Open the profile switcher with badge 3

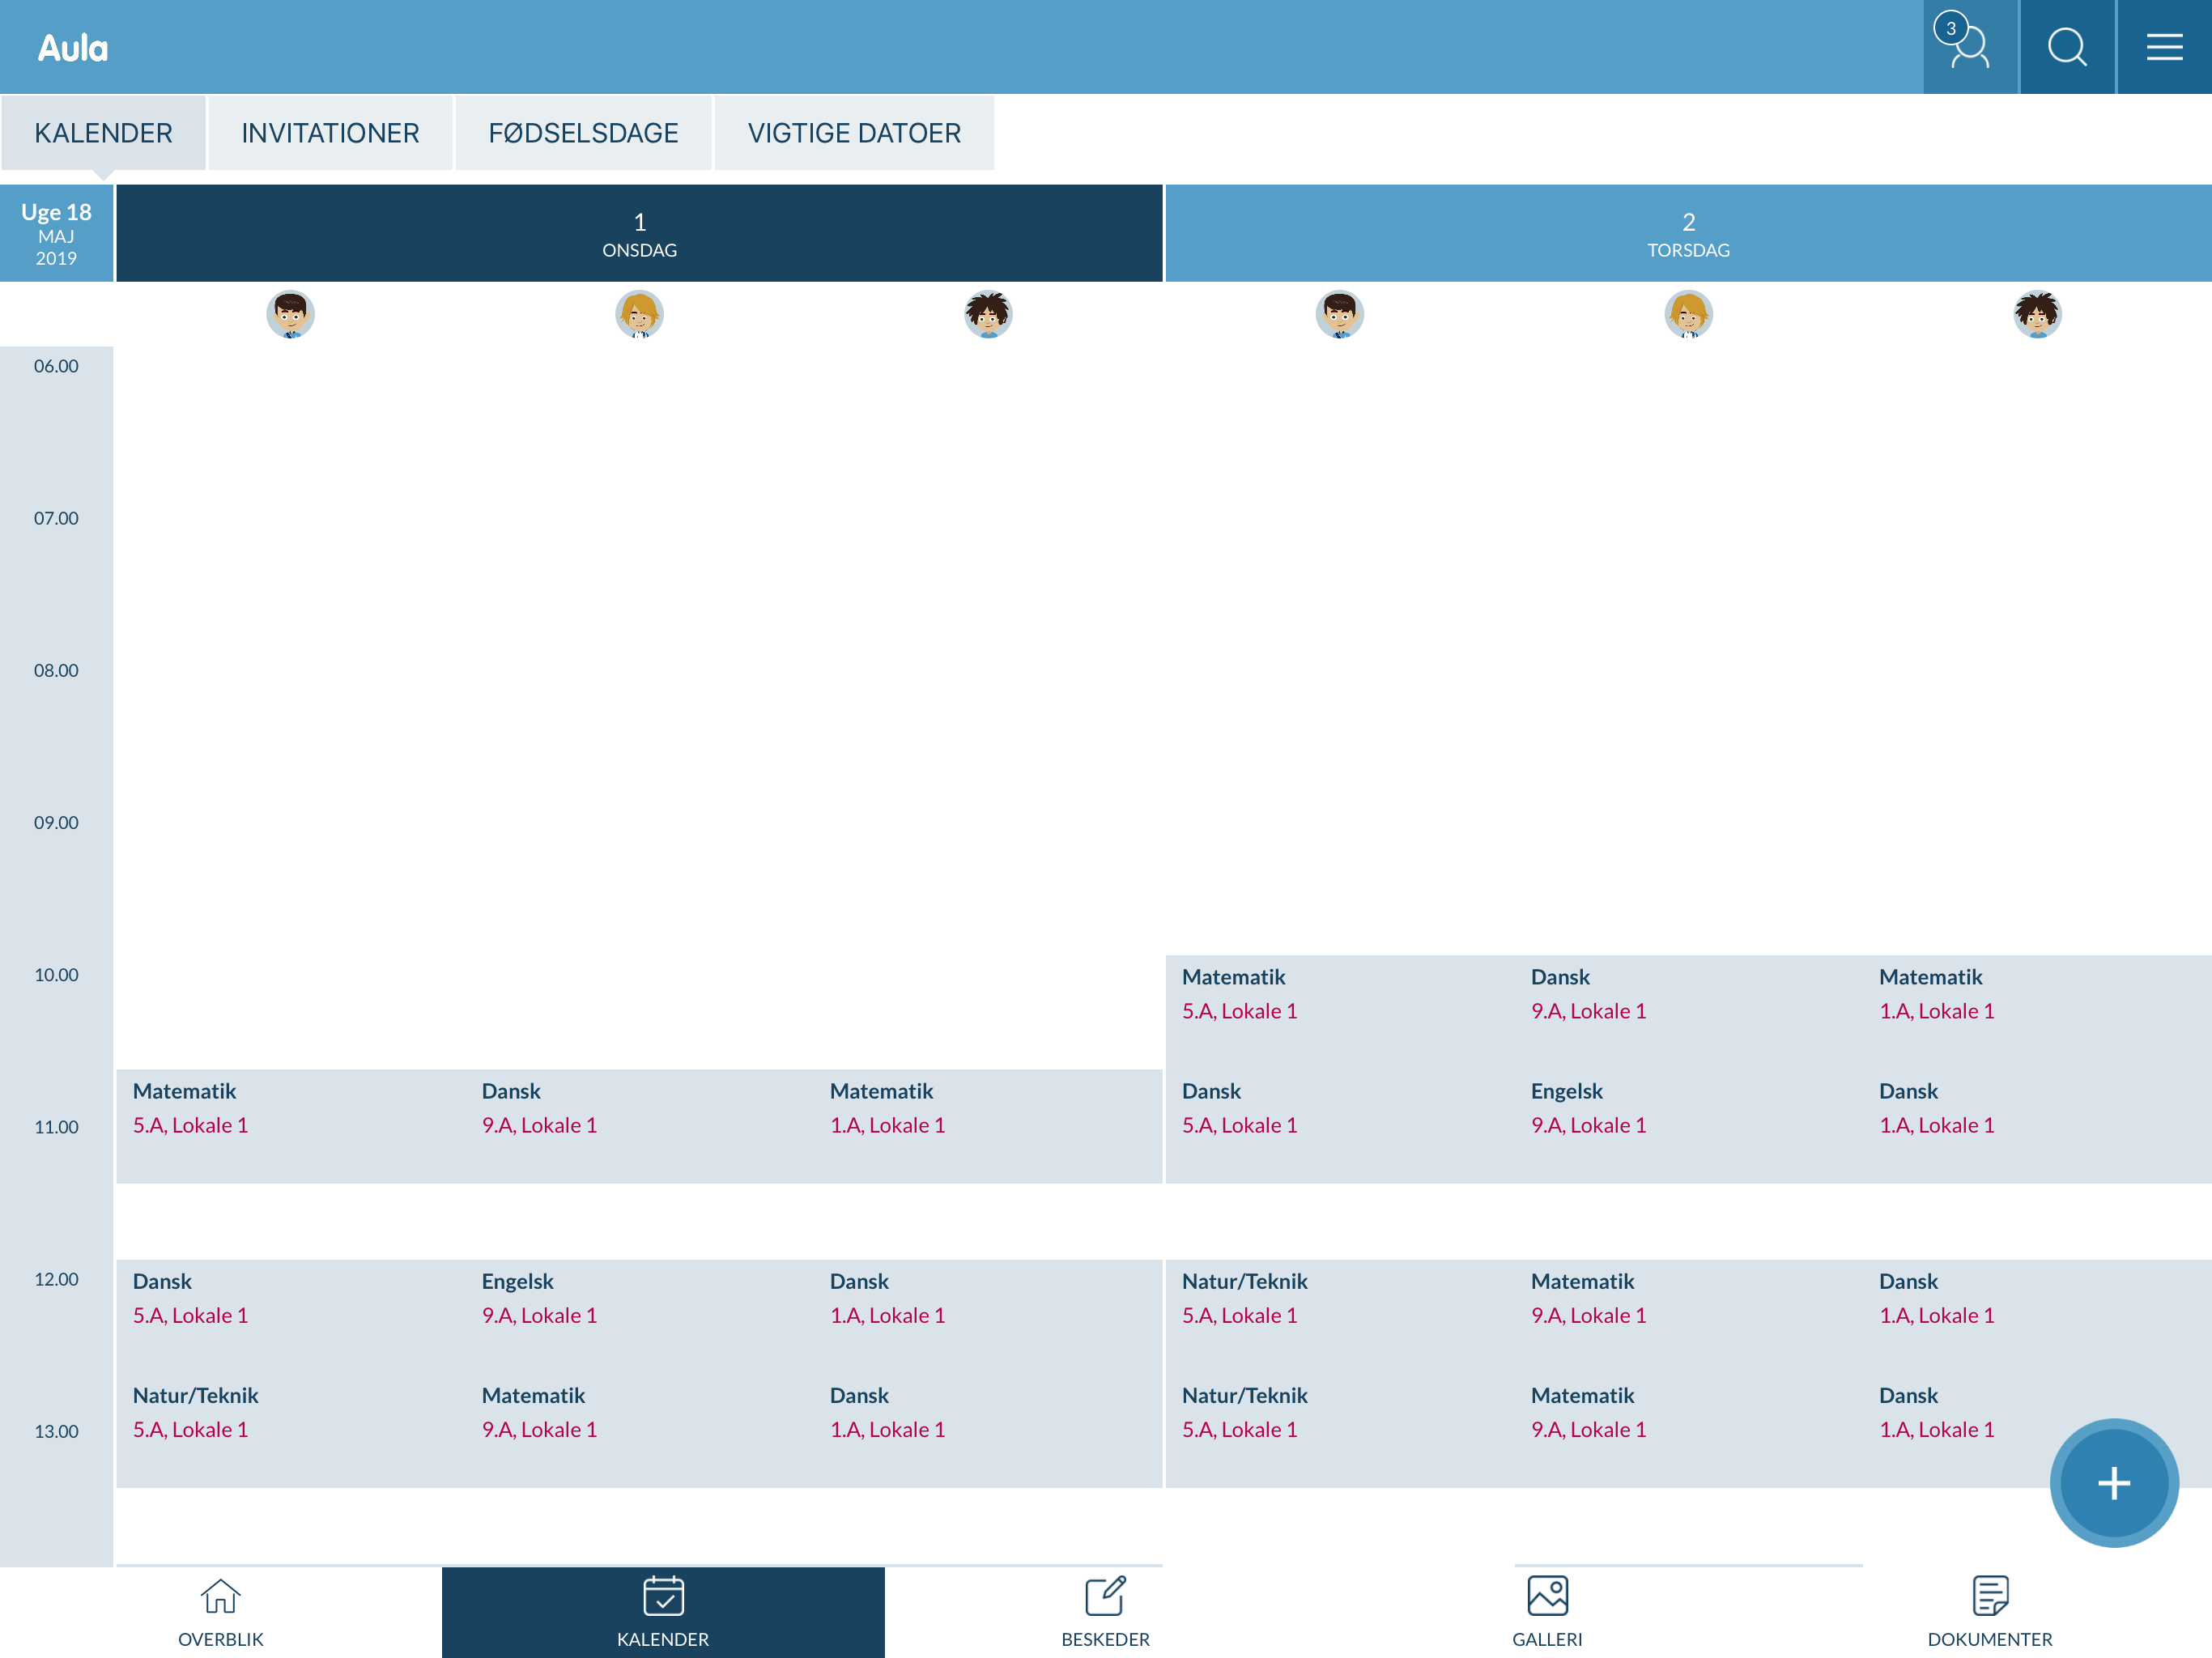point(1969,47)
